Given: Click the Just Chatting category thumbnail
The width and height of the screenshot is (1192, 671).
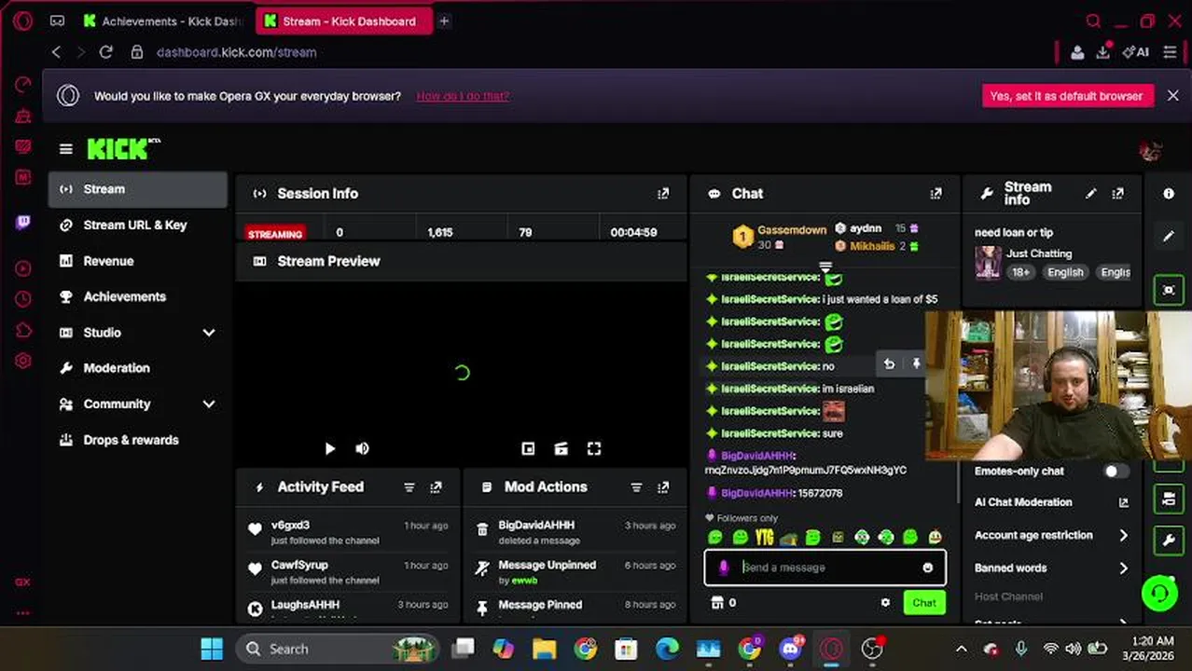Looking at the screenshot, I should click(x=988, y=263).
